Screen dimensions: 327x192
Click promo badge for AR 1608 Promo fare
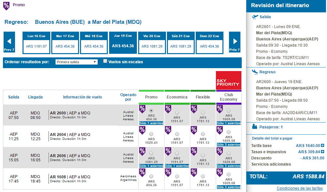click(142, 173)
